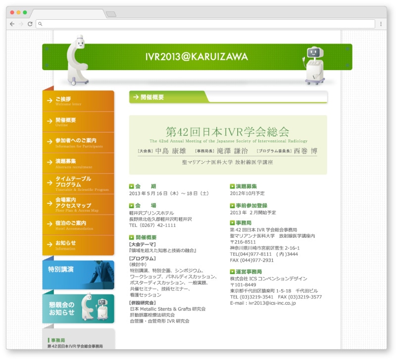
Task: Click the 2013年 2月開始予定 text
Action: pyautogui.click(x=253, y=213)
